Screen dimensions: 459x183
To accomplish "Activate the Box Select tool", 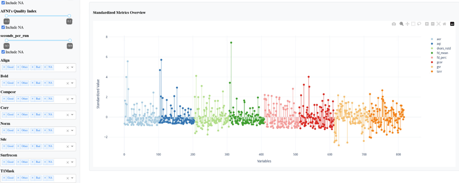I will click(413, 24).
